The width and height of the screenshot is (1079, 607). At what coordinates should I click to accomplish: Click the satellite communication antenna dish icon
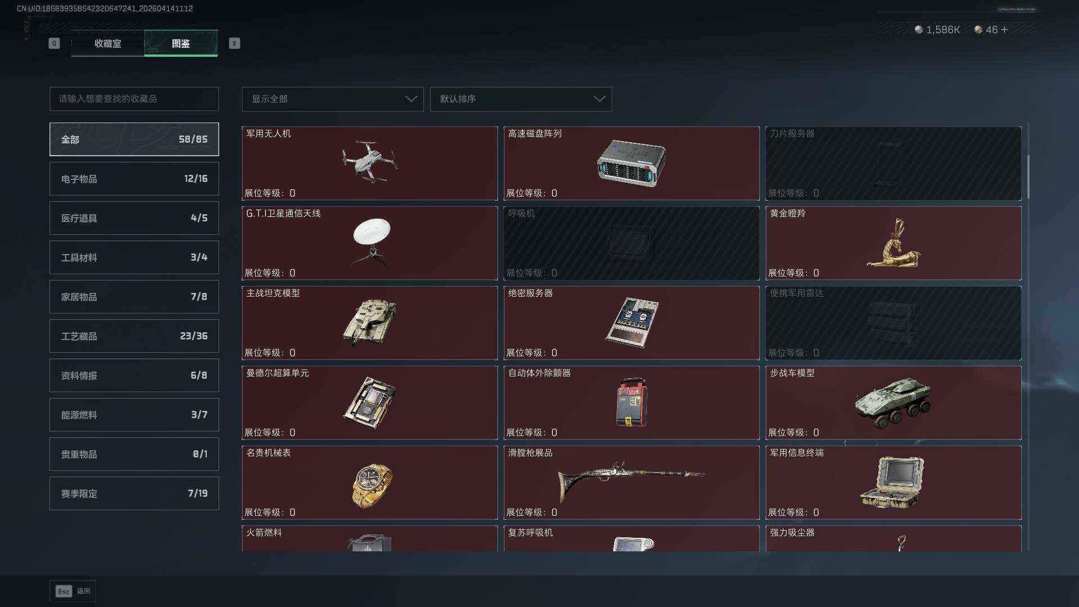point(371,243)
